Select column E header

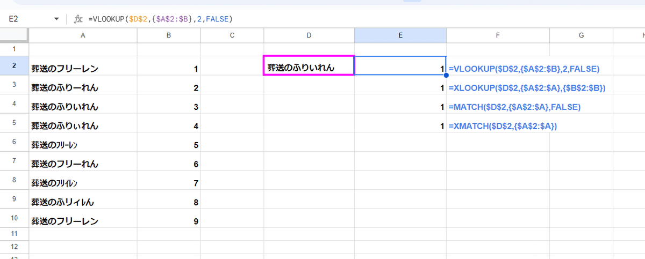400,35
